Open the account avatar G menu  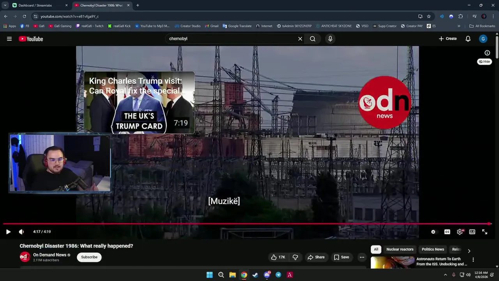click(483, 39)
